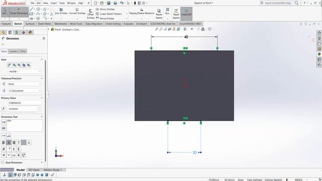Expand the Part3 tree in the graphics area

(x=49, y=29)
